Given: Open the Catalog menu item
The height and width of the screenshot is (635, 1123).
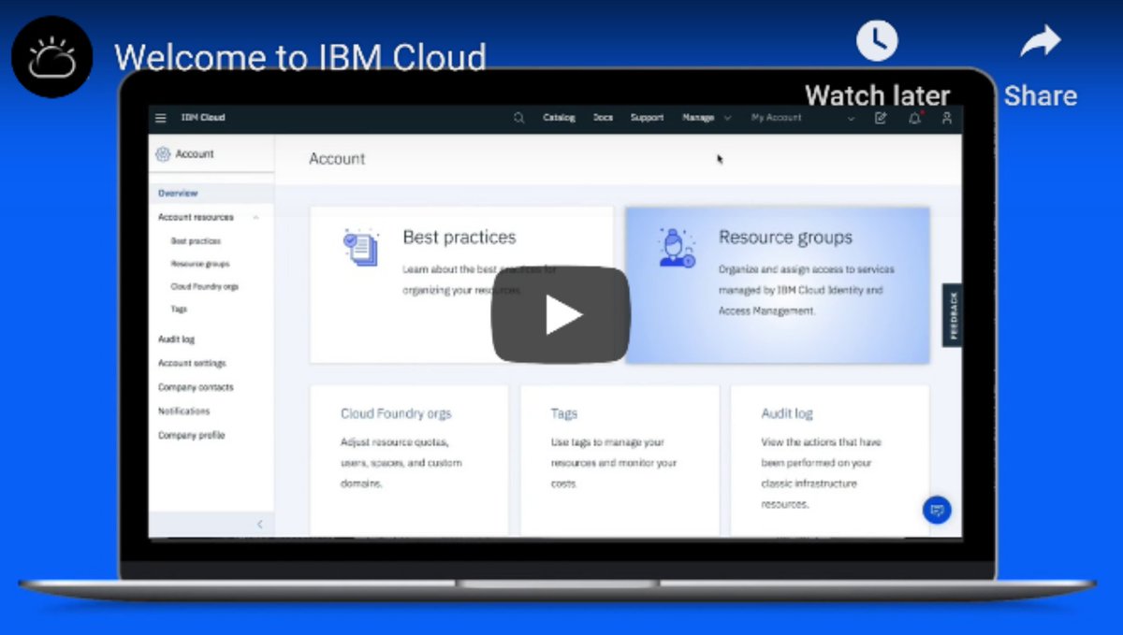Looking at the screenshot, I should click(559, 118).
